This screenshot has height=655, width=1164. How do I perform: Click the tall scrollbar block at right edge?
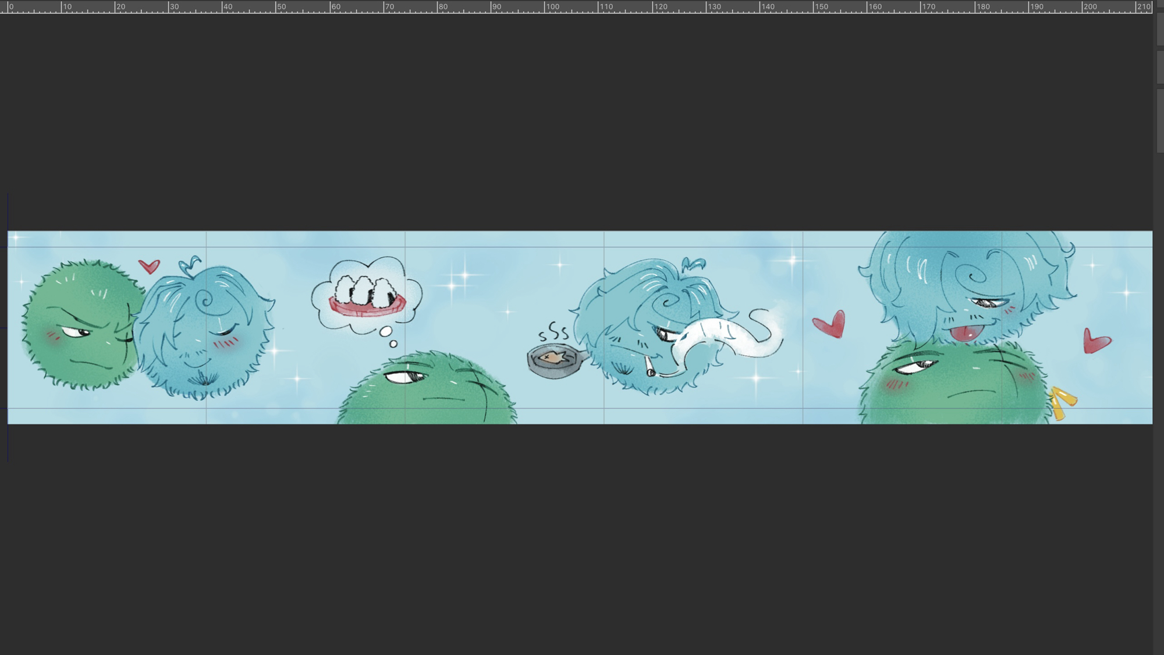[1161, 121]
